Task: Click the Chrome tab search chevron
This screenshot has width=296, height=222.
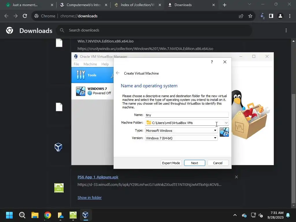Action: click(x=249, y=4)
